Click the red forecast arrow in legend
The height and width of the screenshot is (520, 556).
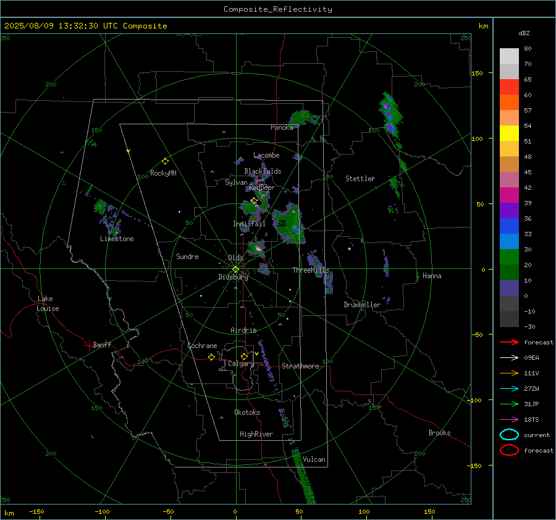point(509,342)
